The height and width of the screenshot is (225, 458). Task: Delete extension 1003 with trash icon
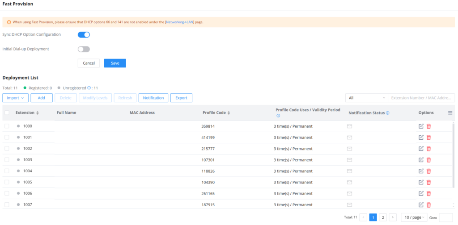click(429, 160)
